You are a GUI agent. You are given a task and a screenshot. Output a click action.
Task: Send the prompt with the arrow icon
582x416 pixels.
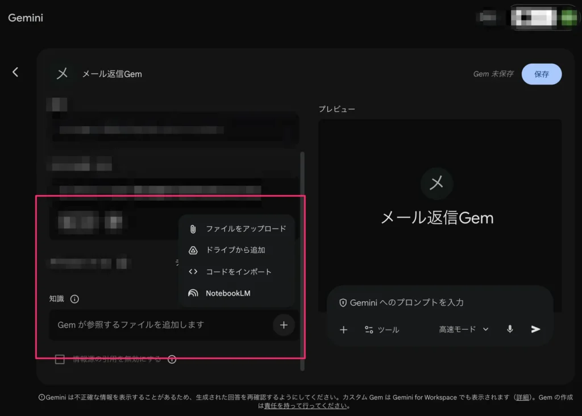click(535, 329)
